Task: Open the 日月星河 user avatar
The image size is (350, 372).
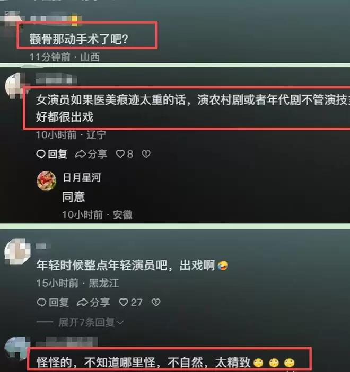Action: tap(46, 181)
